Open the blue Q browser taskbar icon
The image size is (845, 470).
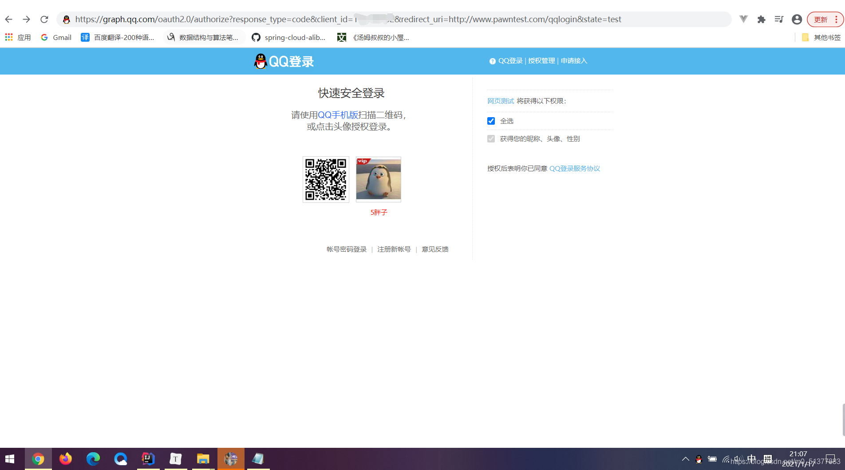tap(121, 459)
